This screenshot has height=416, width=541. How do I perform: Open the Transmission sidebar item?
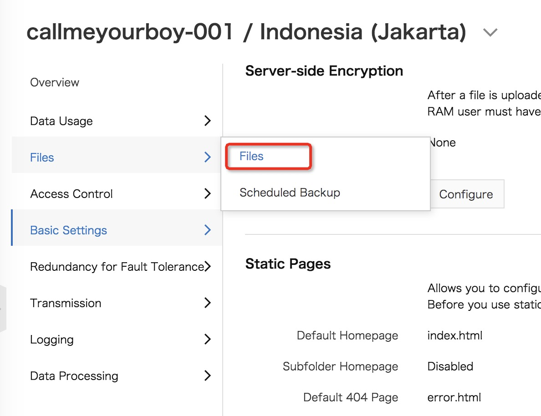66,303
